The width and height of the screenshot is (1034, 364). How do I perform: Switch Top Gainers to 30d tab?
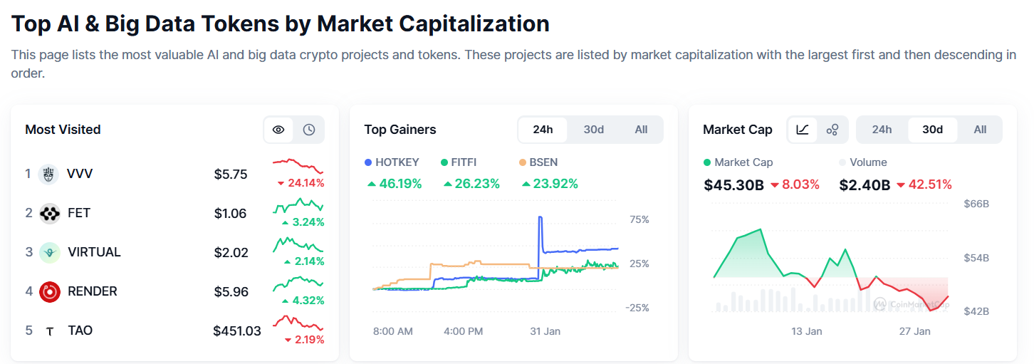click(593, 130)
